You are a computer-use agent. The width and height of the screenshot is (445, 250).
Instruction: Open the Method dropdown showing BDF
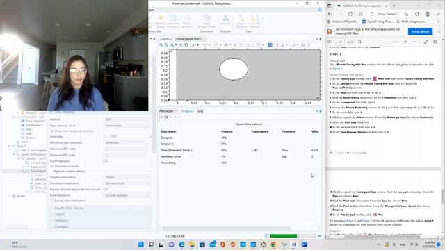coord(127,119)
